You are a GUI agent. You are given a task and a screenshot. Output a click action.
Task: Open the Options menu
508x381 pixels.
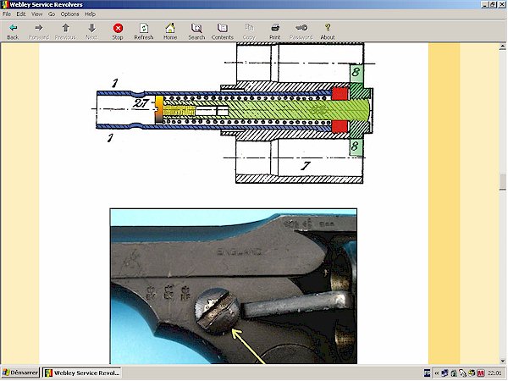click(69, 14)
